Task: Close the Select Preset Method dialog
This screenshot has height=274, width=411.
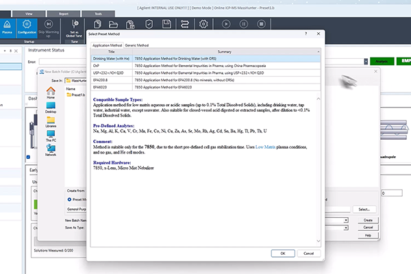Action: pyautogui.click(x=319, y=34)
